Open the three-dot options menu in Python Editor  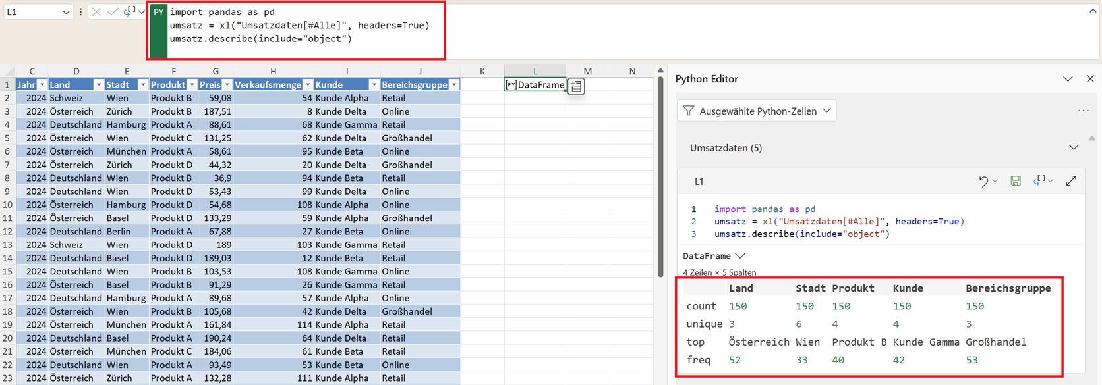point(1084,111)
